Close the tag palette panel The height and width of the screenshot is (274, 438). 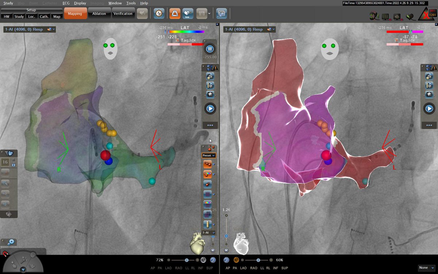tap(204, 146)
